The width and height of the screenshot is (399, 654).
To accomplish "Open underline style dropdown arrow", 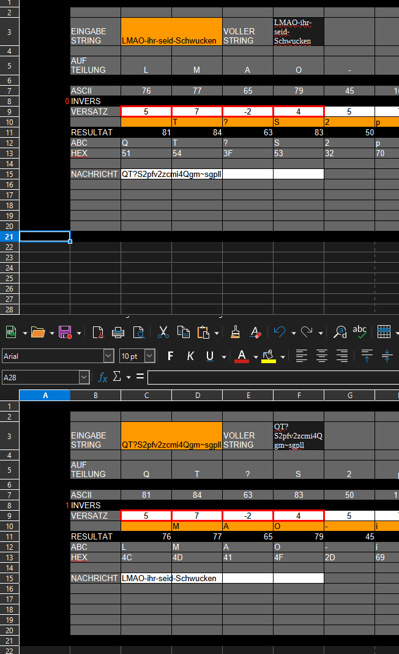I will coord(224,356).
